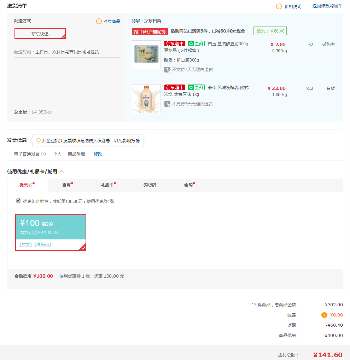Click the 价格说明 warning icon
Screen dimensions: 350x360
(279, 6)
